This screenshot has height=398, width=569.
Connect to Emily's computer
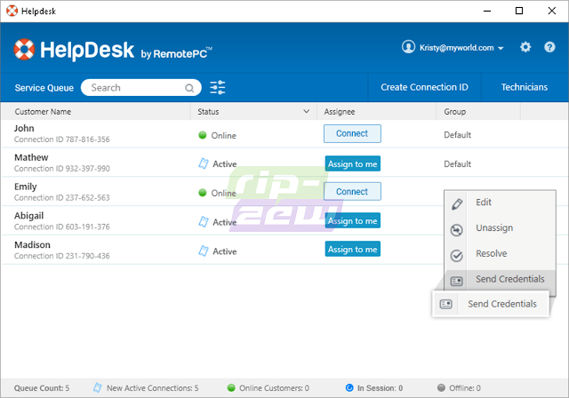352,191
